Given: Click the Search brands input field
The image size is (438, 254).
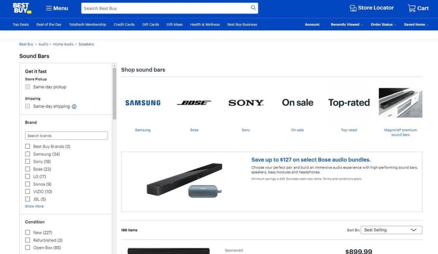Looking at the screenshot, I should point(66,136).
